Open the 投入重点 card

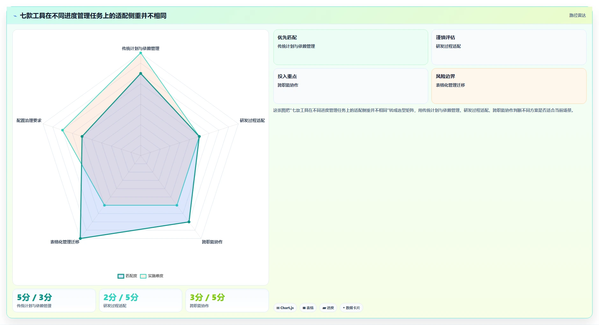coord(350,86)
